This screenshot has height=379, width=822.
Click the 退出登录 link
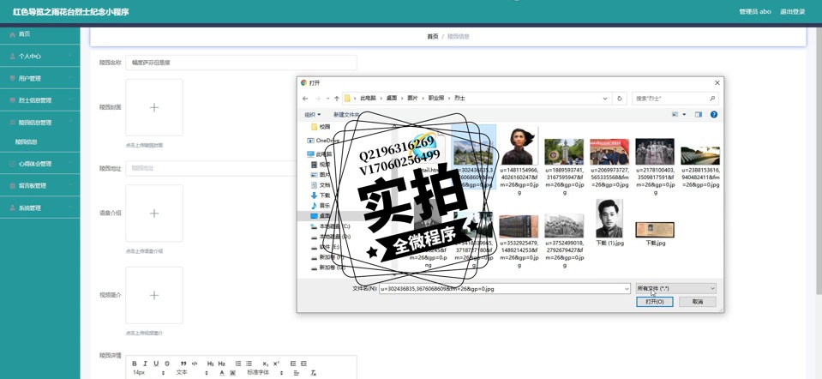pos(792,12)
